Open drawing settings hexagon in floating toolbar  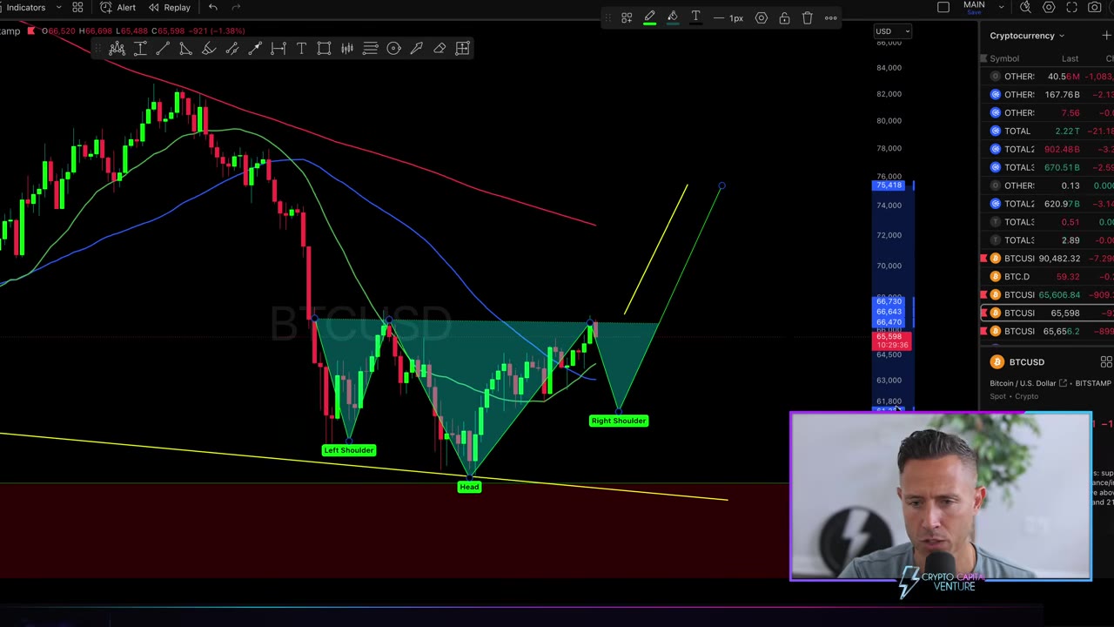[762, 17]
